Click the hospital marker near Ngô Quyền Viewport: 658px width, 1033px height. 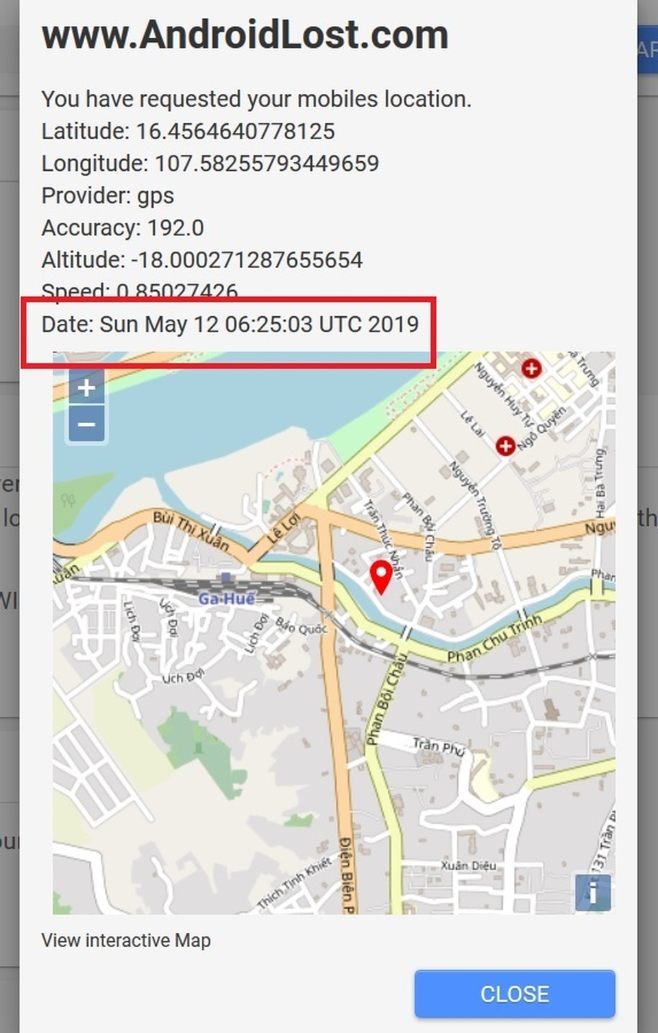point(505,446)
